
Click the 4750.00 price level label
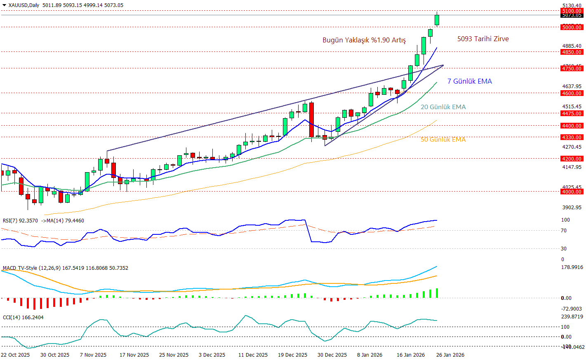572,68
